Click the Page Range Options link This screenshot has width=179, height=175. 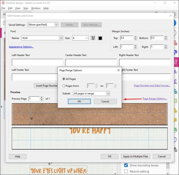coord(155,99)
